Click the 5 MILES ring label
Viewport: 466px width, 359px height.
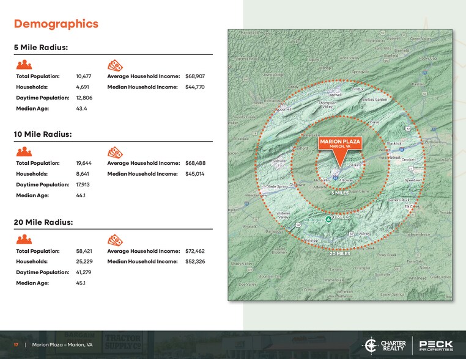point(340,193)
